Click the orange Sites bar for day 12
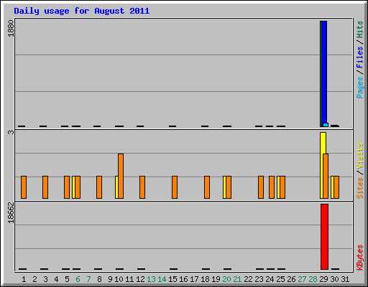Viewport: 368px width, 287px height. (142, 187)
